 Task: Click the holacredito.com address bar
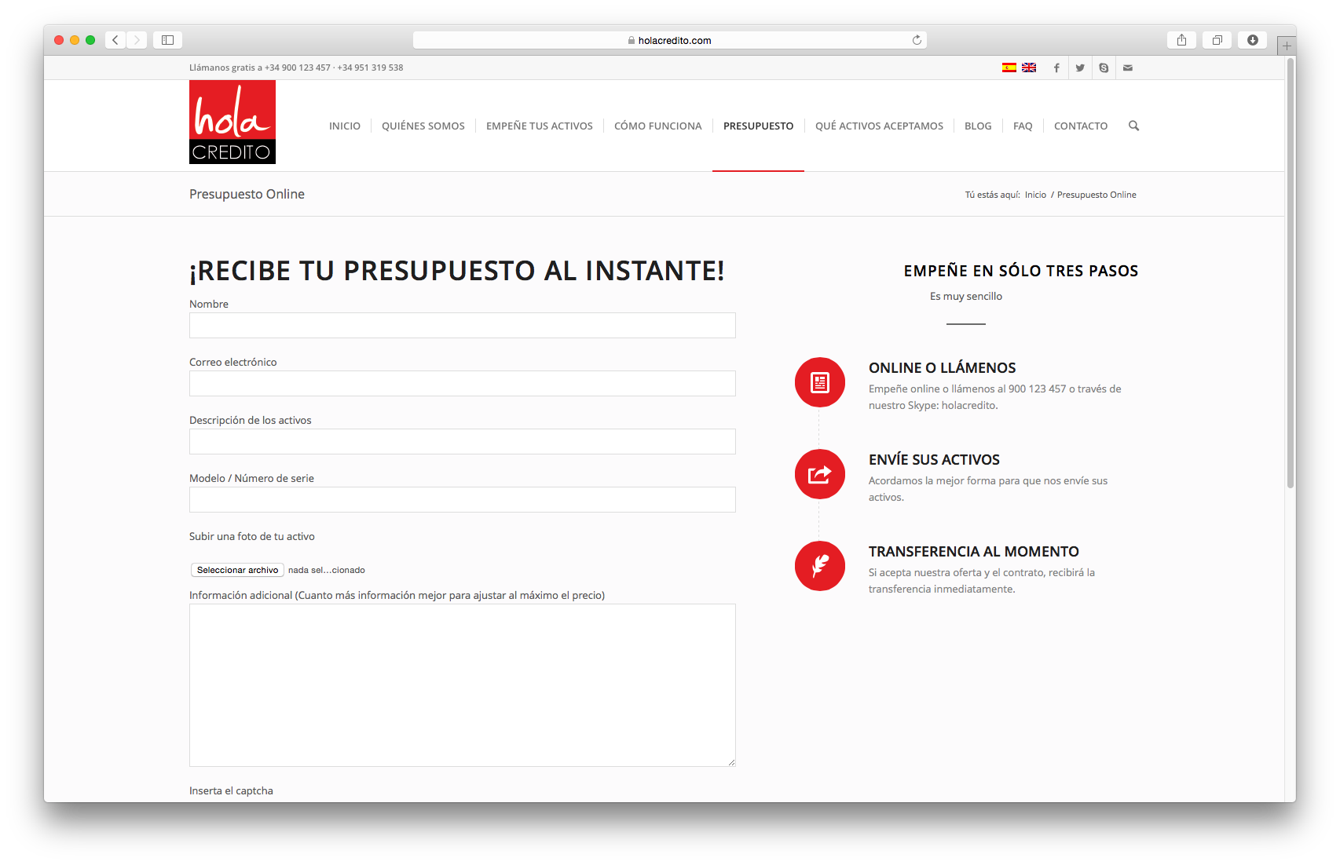point(670,40)
